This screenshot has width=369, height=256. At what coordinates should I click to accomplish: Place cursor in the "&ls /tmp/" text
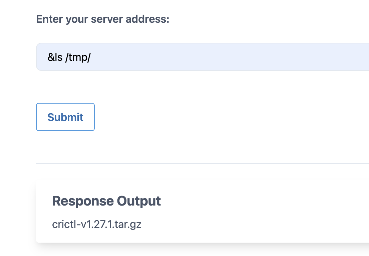tap(69, 57)
